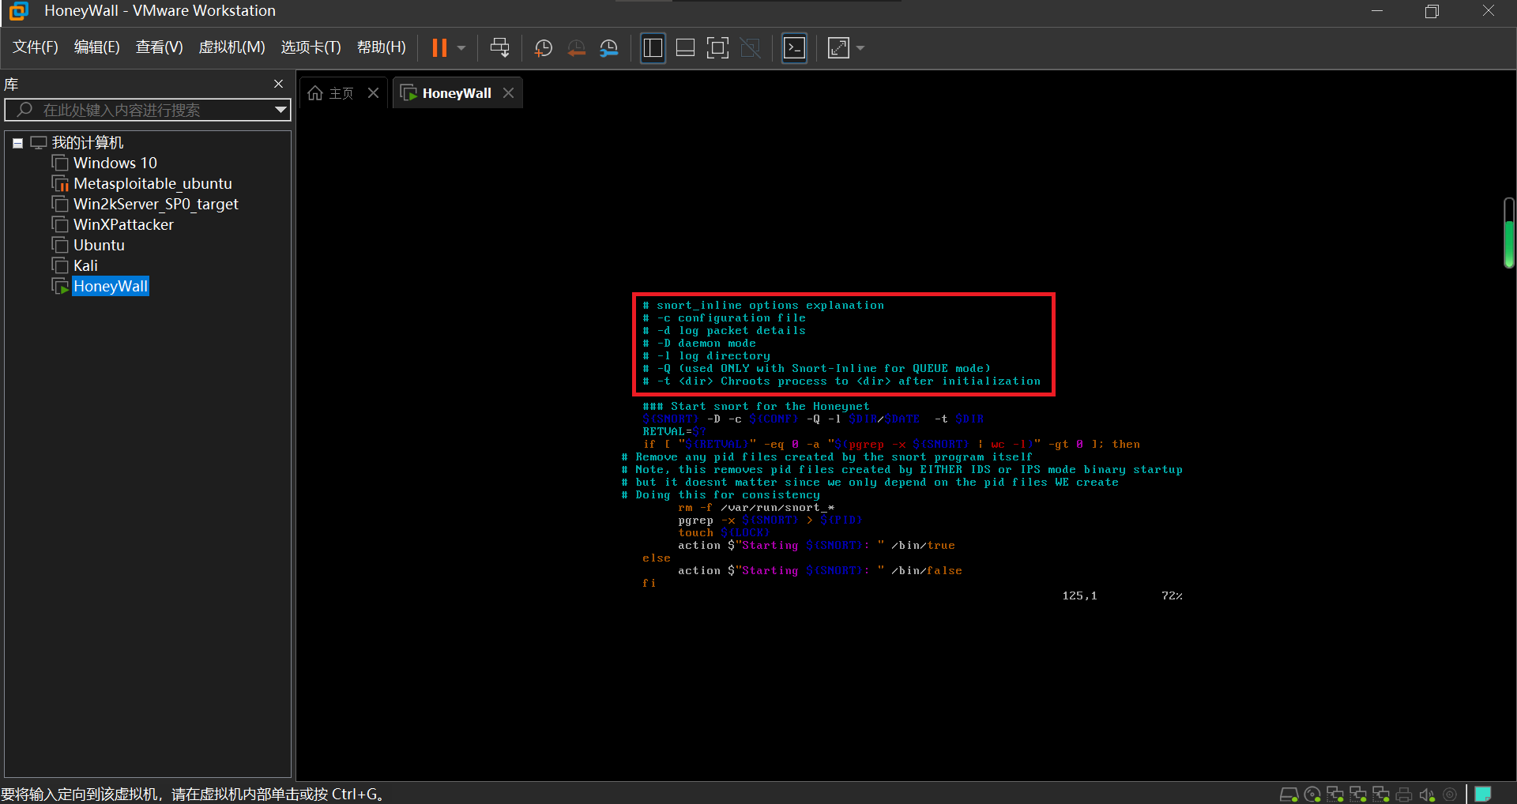Click the third network adapter status icon
Screen dimensions: 1517x804
[x=1381, y=795]
